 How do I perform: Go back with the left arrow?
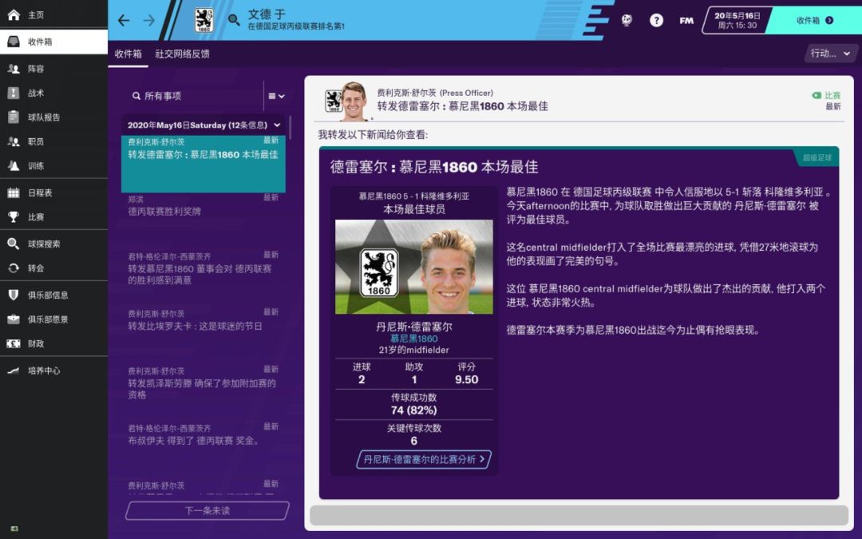[124, 20]
